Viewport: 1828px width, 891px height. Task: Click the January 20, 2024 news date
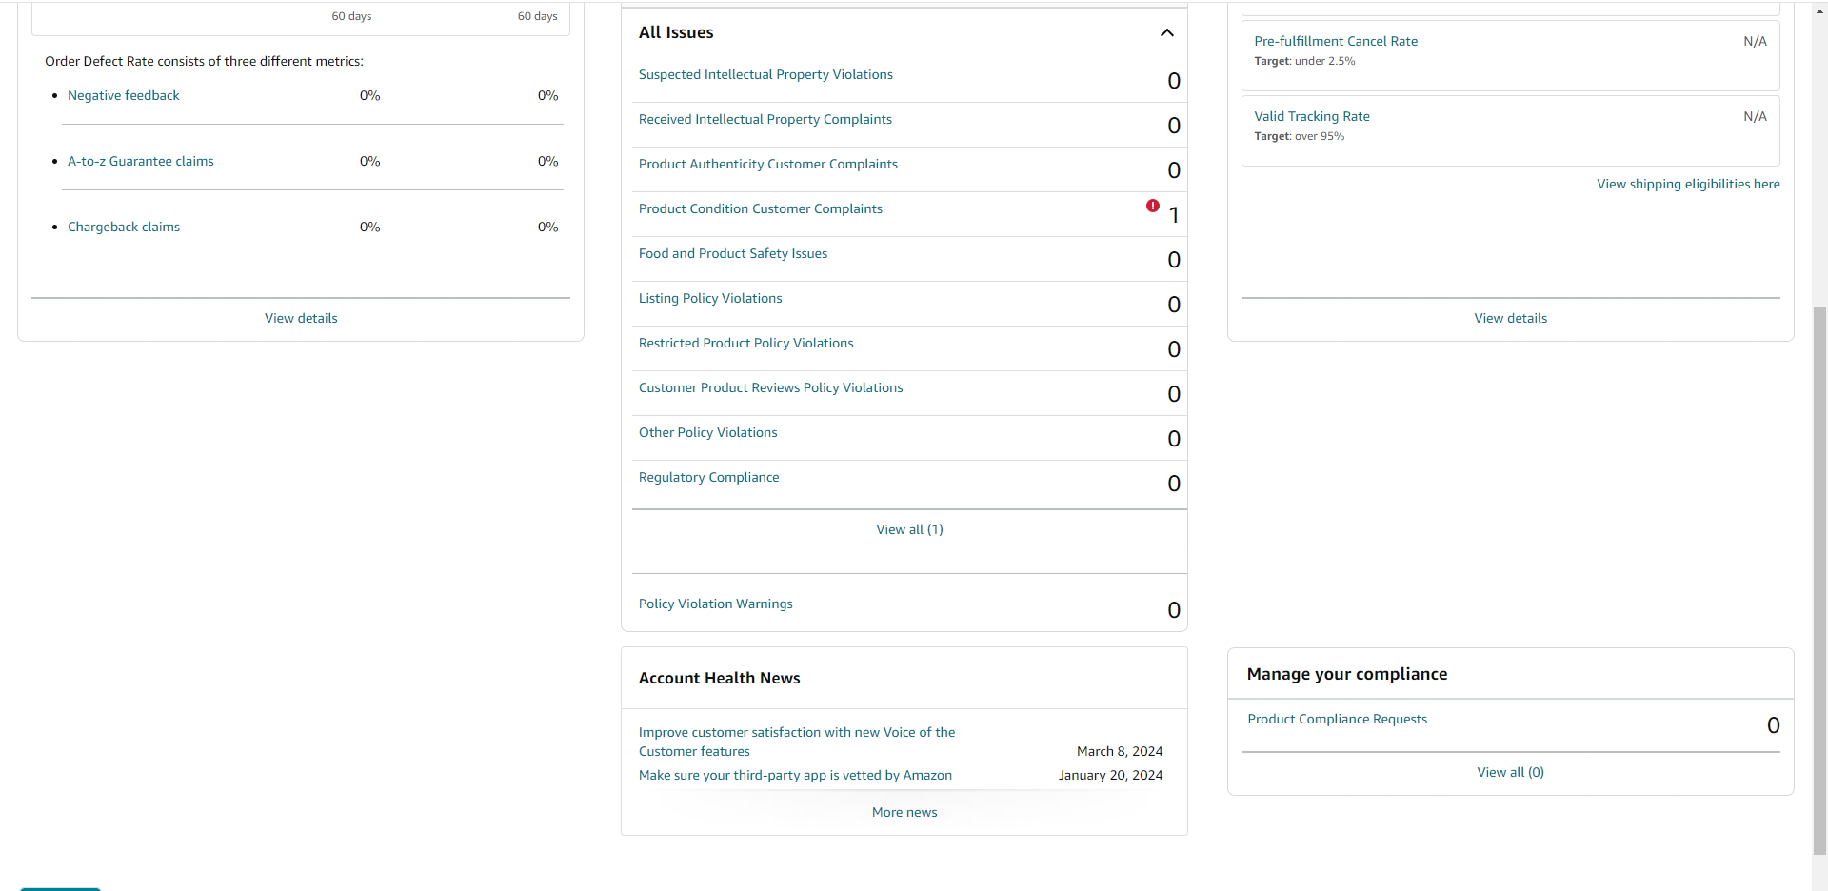pyautogui.click(x=1110, y=775)
